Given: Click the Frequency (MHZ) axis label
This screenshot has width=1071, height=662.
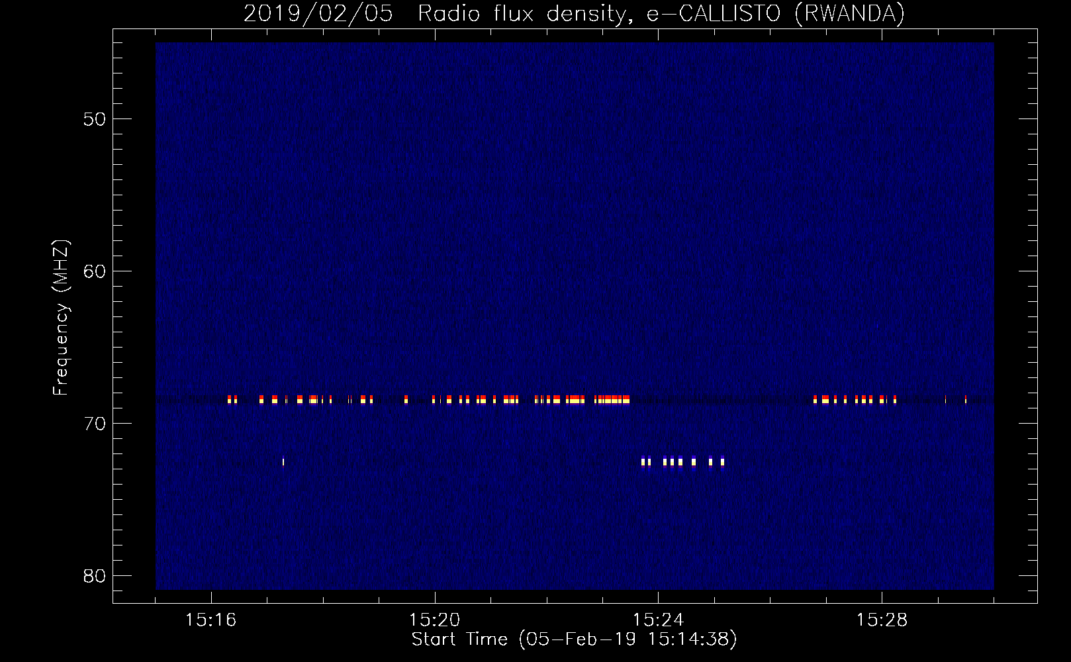Looking at the screenshot, I should pyautogui.click(x=61, y=318).
